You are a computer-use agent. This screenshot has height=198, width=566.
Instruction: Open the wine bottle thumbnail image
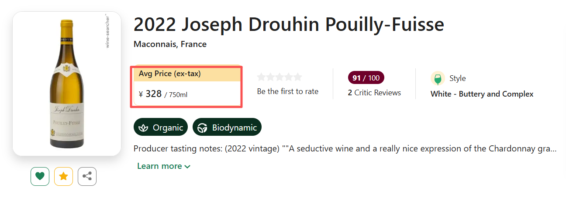66,84
